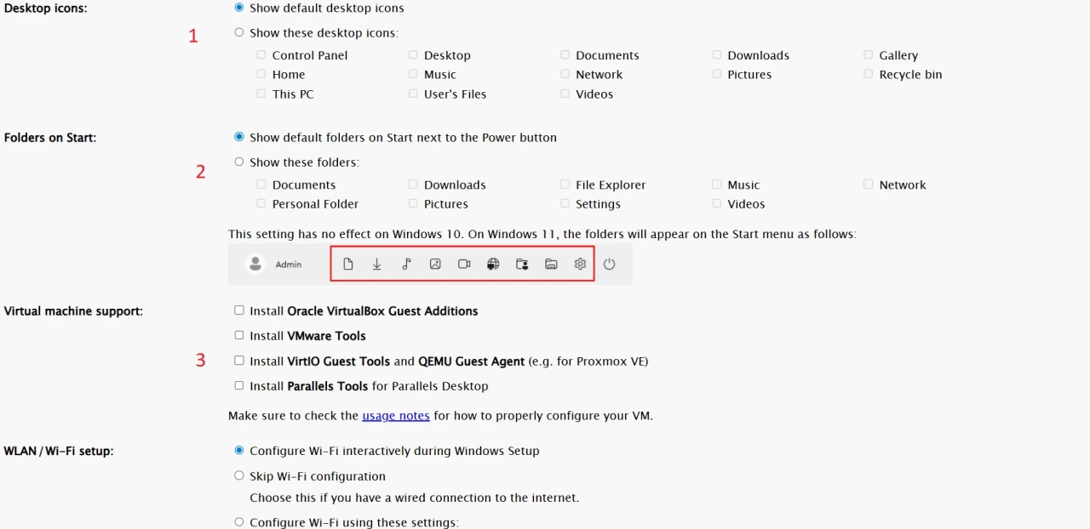Choose 'Skip Wi-Fi configuration' option
Screen dimensions: 1090x529
pos(239,475)
